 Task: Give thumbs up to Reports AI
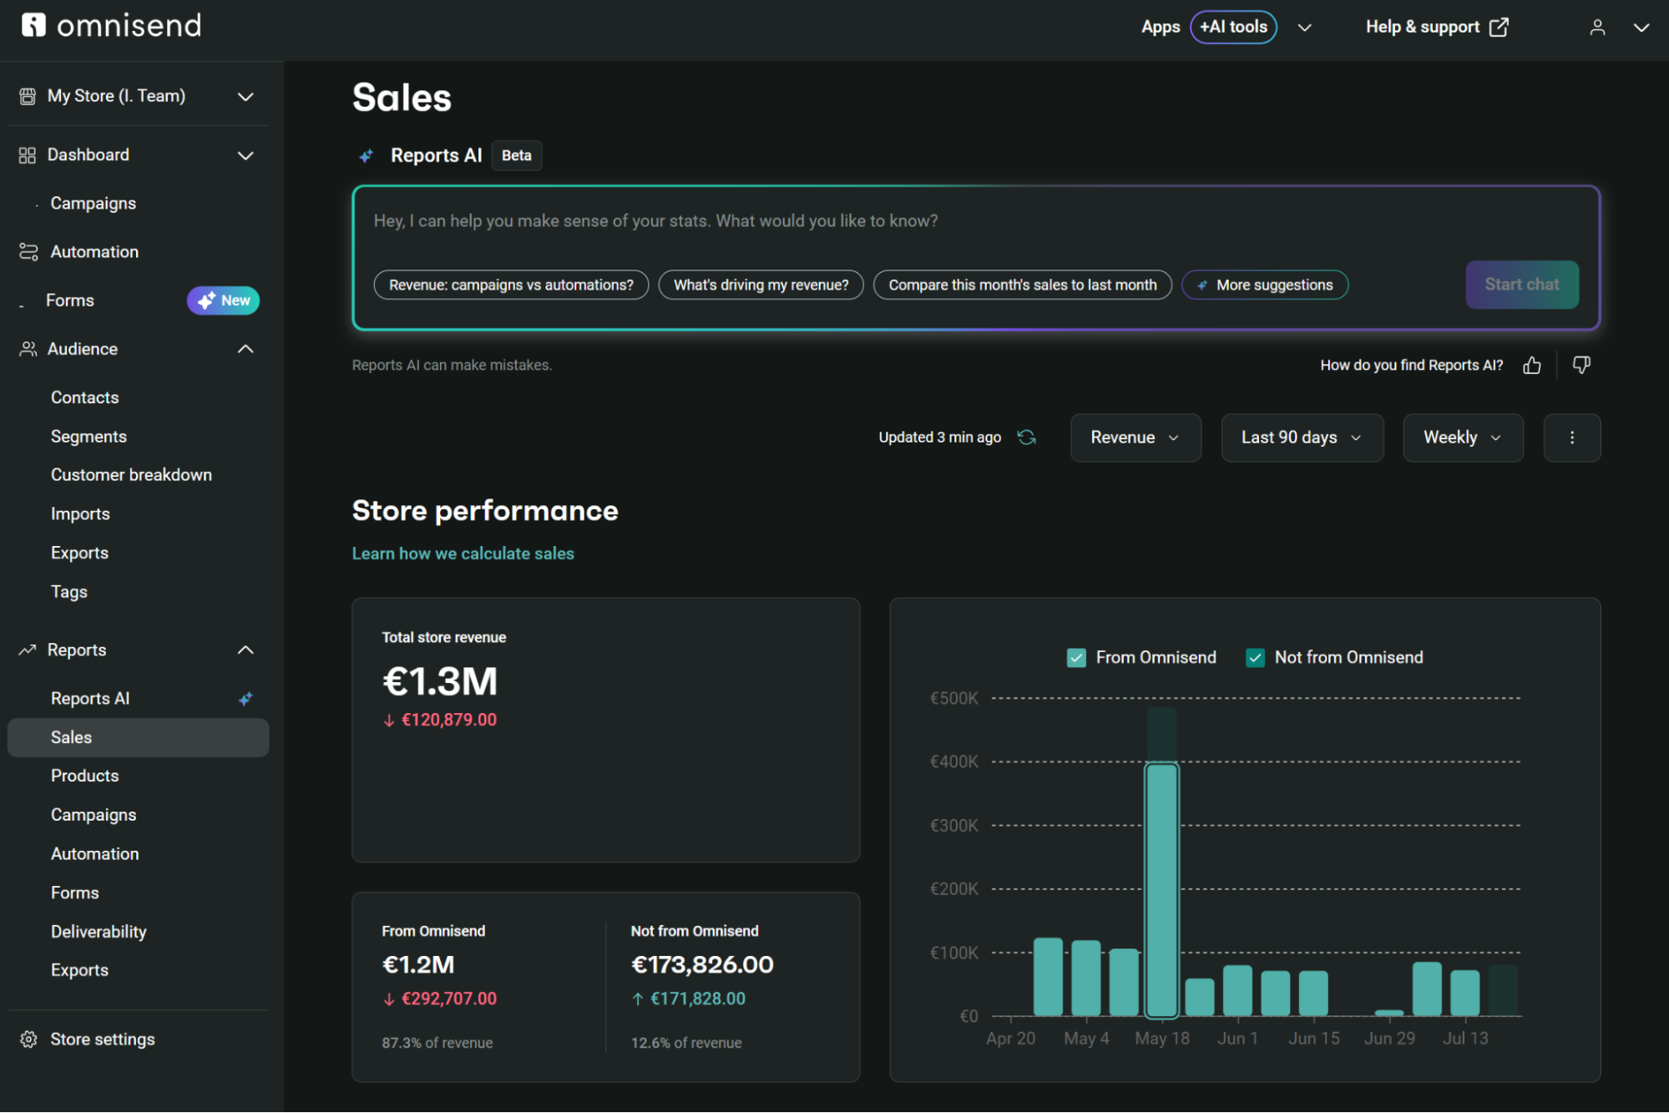[x=1532, y=365]
